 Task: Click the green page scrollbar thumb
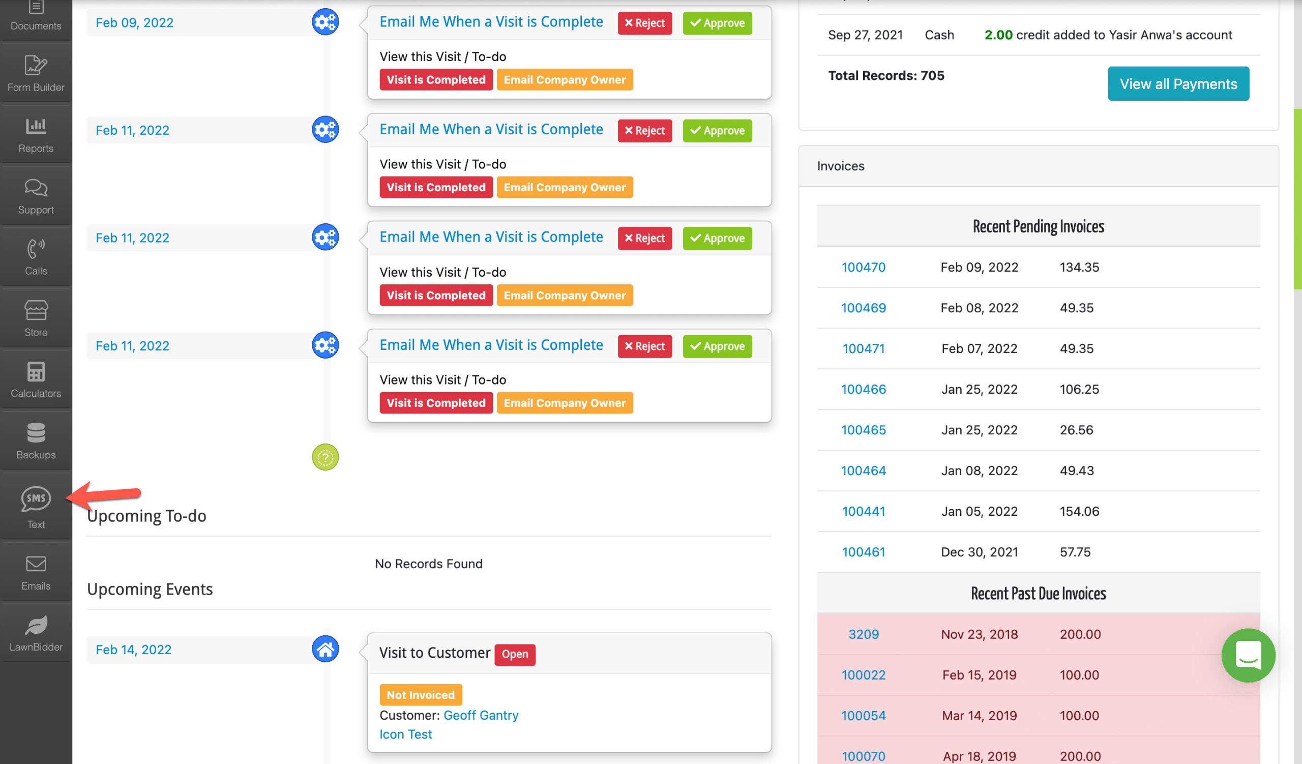[1297, 199]
